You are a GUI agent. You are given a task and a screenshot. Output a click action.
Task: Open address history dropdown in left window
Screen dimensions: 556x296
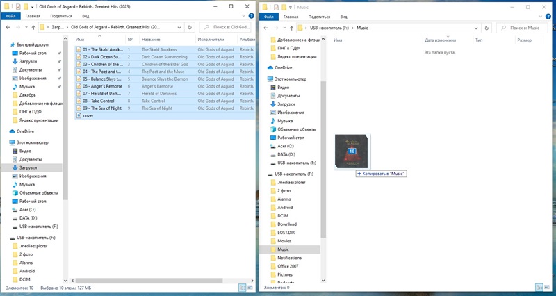click(x=179, y=27)
